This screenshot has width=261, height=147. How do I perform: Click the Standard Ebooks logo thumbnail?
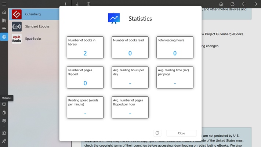pyautogui.click(x=17, y=26)
